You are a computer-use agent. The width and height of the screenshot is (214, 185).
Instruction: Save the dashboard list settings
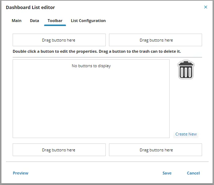coord(167,173)
